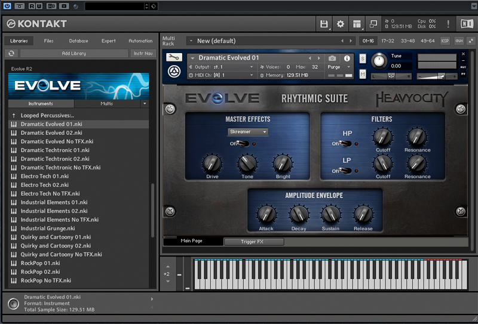This screenshot has width=478, height=324.
Task: Open Kontakt options gear icon
Action: (340, 24)
